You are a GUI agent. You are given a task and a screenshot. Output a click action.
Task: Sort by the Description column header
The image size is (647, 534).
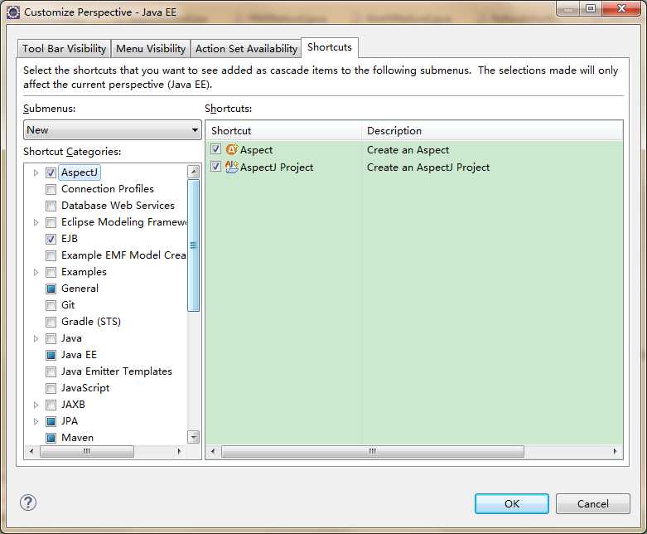pos(492,131)
